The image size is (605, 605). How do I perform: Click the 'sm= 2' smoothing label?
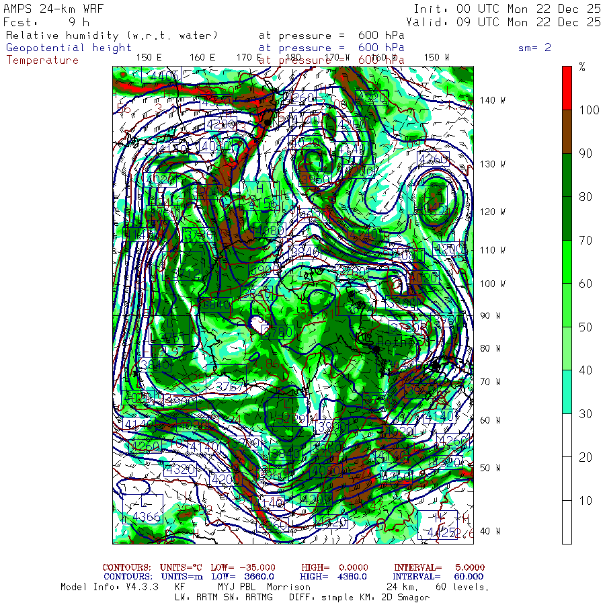[x=534, y=48]
